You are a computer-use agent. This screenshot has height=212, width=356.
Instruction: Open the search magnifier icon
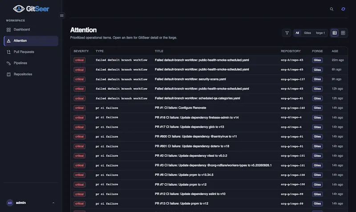coord(332,9)
